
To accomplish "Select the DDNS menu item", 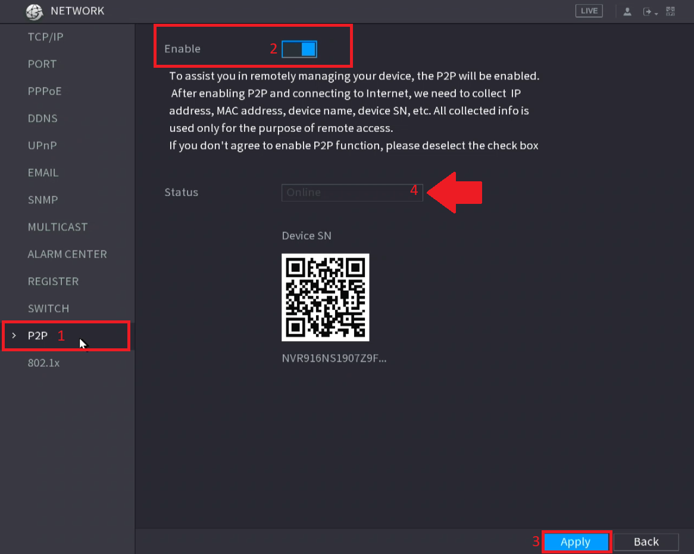I will click(x=42, y=118).
